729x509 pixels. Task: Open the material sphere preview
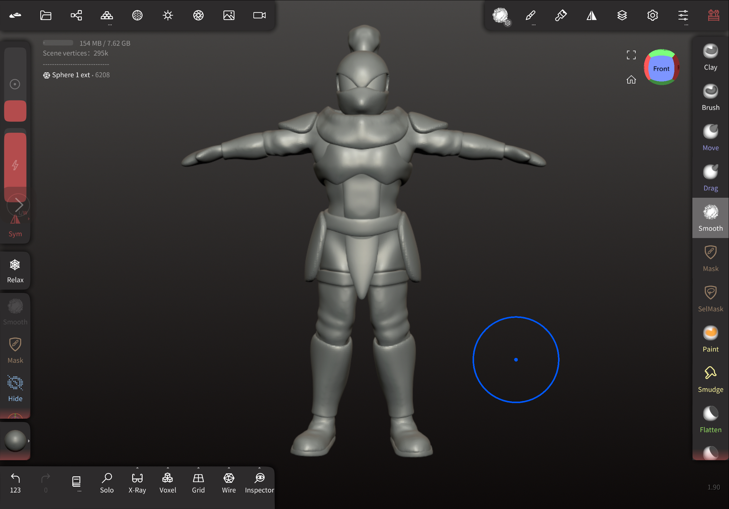click(15, 440)
